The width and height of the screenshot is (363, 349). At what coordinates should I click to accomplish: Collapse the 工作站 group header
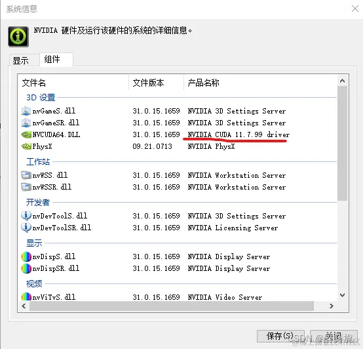coord(38,162)
